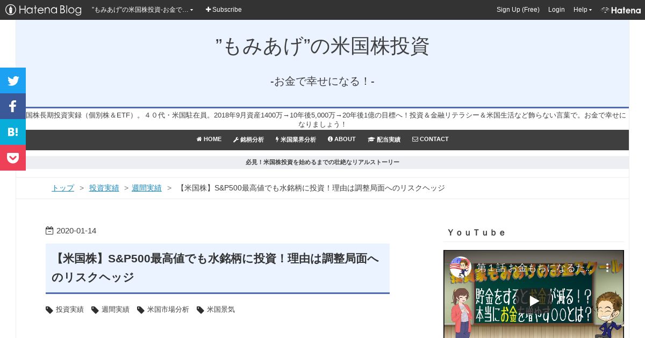The image size is (645, 338).
Task: Open the YouTube video options menu
Action: click(608, 267)
